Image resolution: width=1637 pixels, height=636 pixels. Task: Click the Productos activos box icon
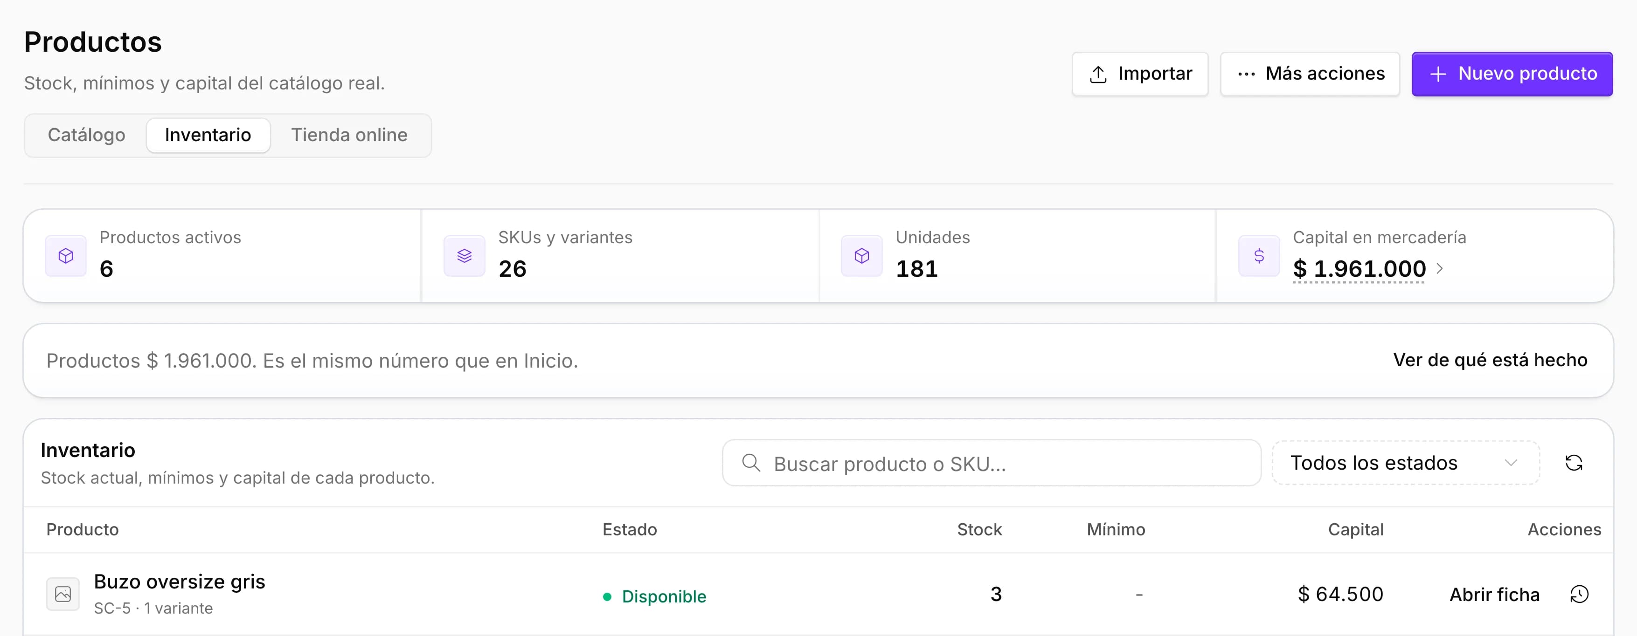(x=65, y=256)
